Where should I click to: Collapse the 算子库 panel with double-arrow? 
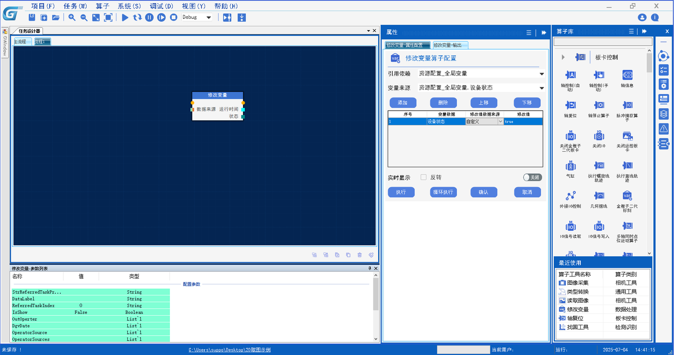click(644, 31)
